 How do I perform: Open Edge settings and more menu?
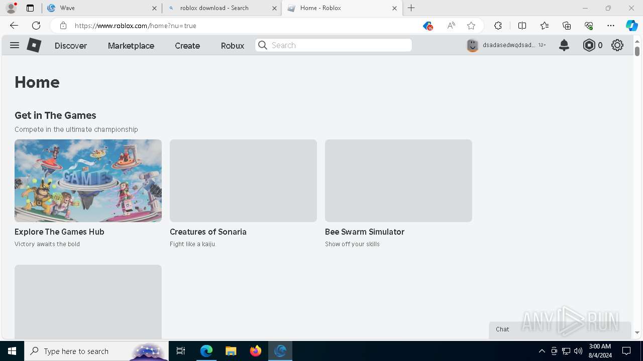point(611,26)
